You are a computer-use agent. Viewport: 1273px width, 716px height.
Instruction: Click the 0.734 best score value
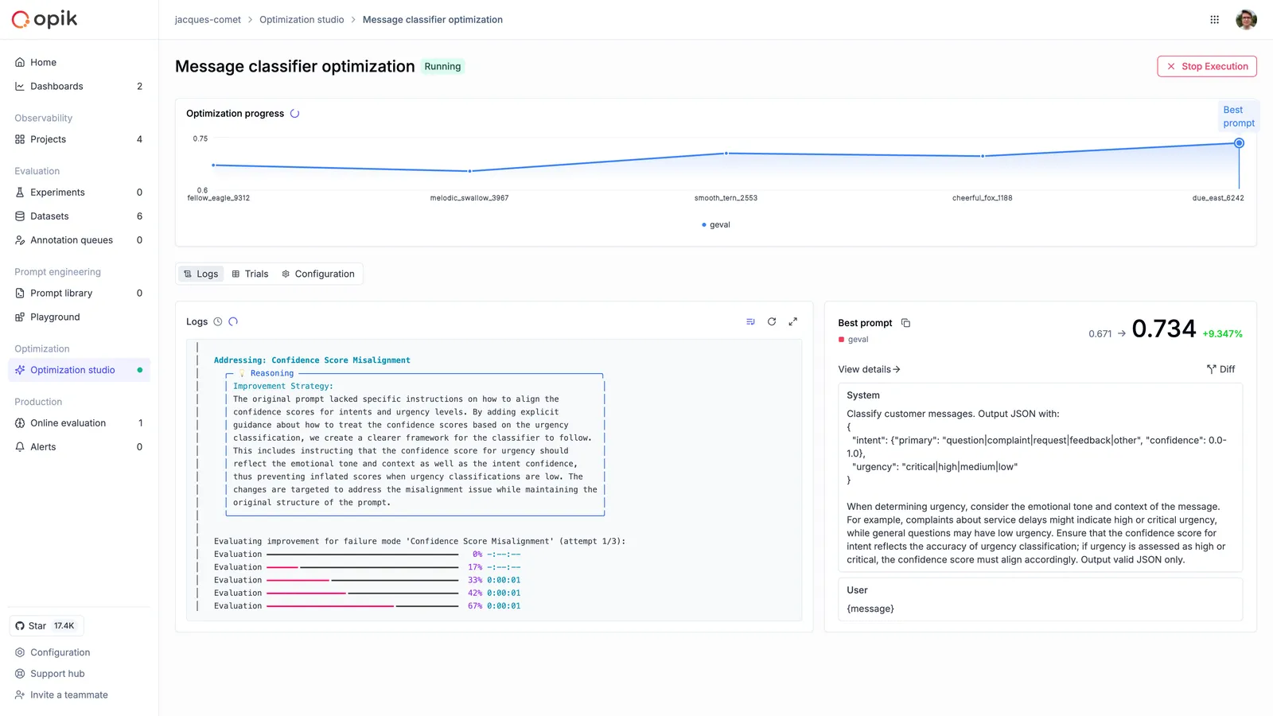(x=1163, y=329)
